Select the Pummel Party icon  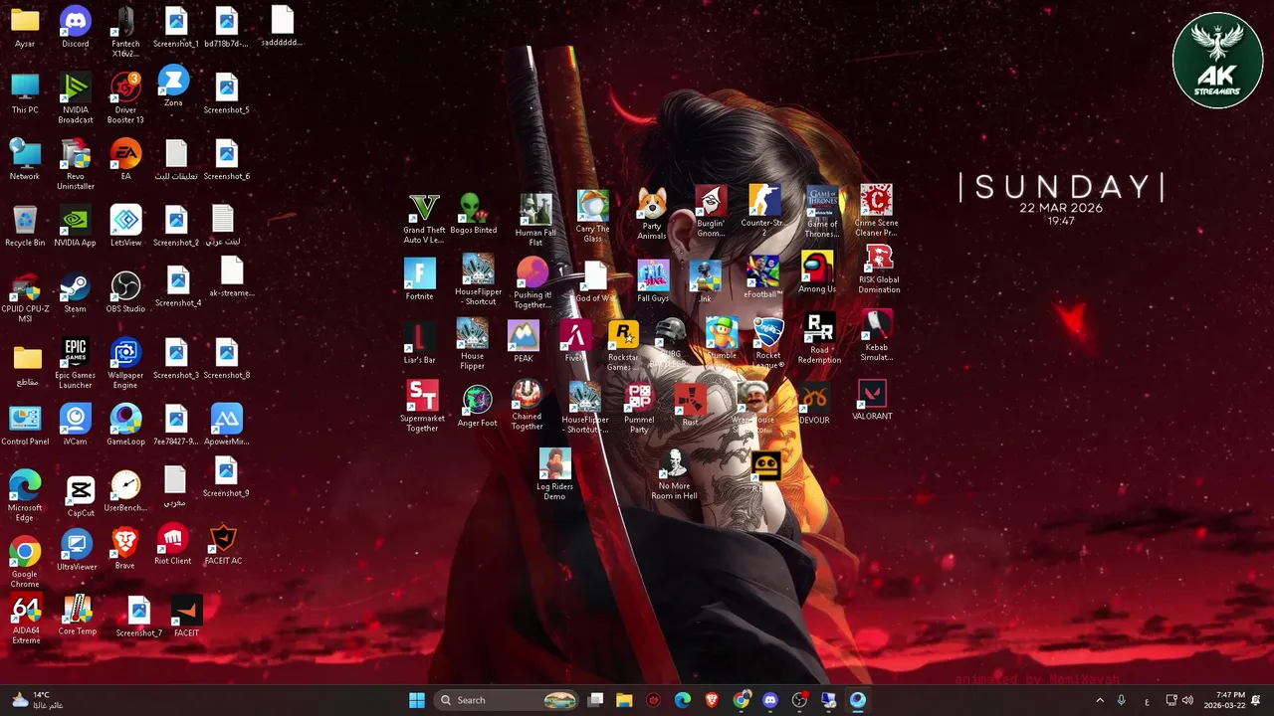coord(639,410)
